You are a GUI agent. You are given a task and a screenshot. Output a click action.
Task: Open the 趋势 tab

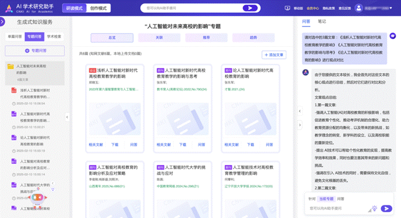coord(253,37)
